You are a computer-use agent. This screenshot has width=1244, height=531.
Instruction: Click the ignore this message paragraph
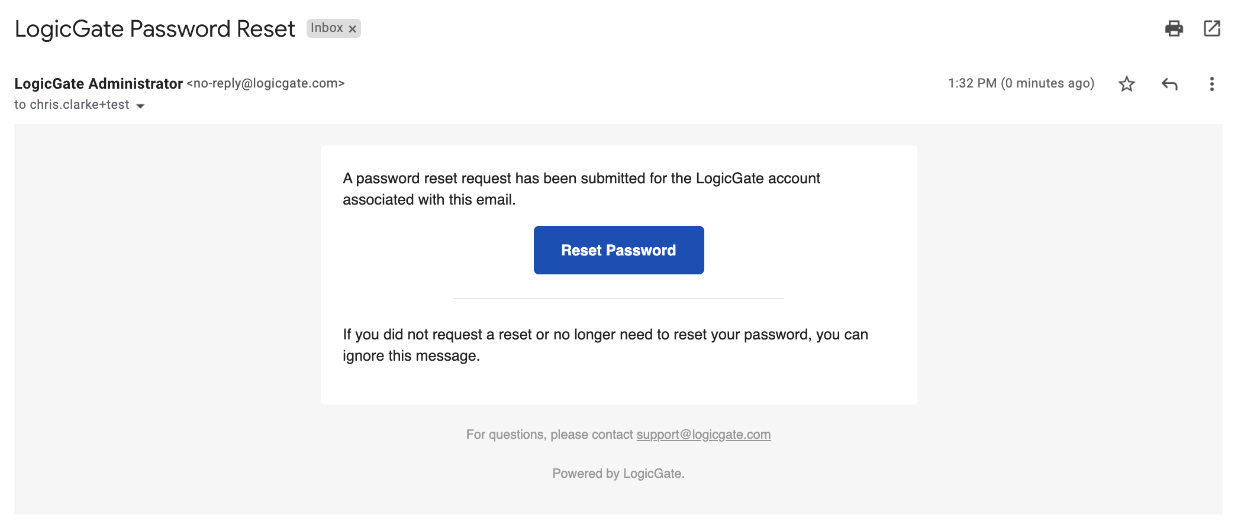pos(605,345)
